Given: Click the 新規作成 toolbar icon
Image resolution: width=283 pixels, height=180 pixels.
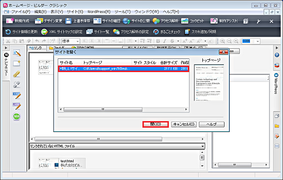Looking at the screenshot, I should click(9, 21).
